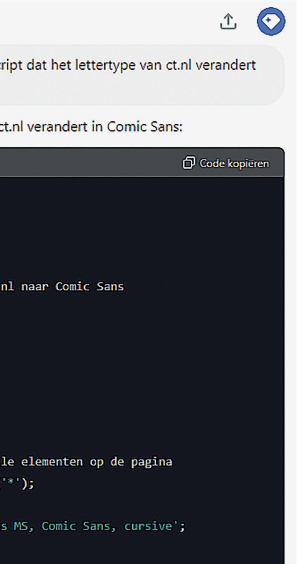Click the Code kopiëren text label
The height and width of the screenshot is (564, 297).
(x=234, y=163)
